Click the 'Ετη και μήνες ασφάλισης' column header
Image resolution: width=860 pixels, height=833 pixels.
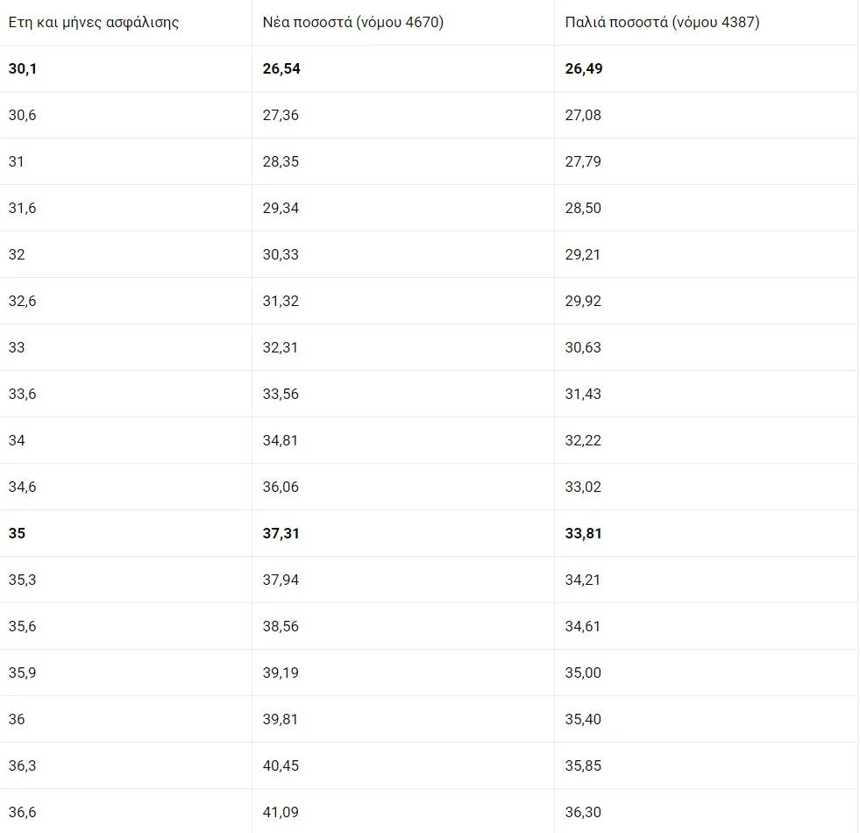(x=94, y=23)
